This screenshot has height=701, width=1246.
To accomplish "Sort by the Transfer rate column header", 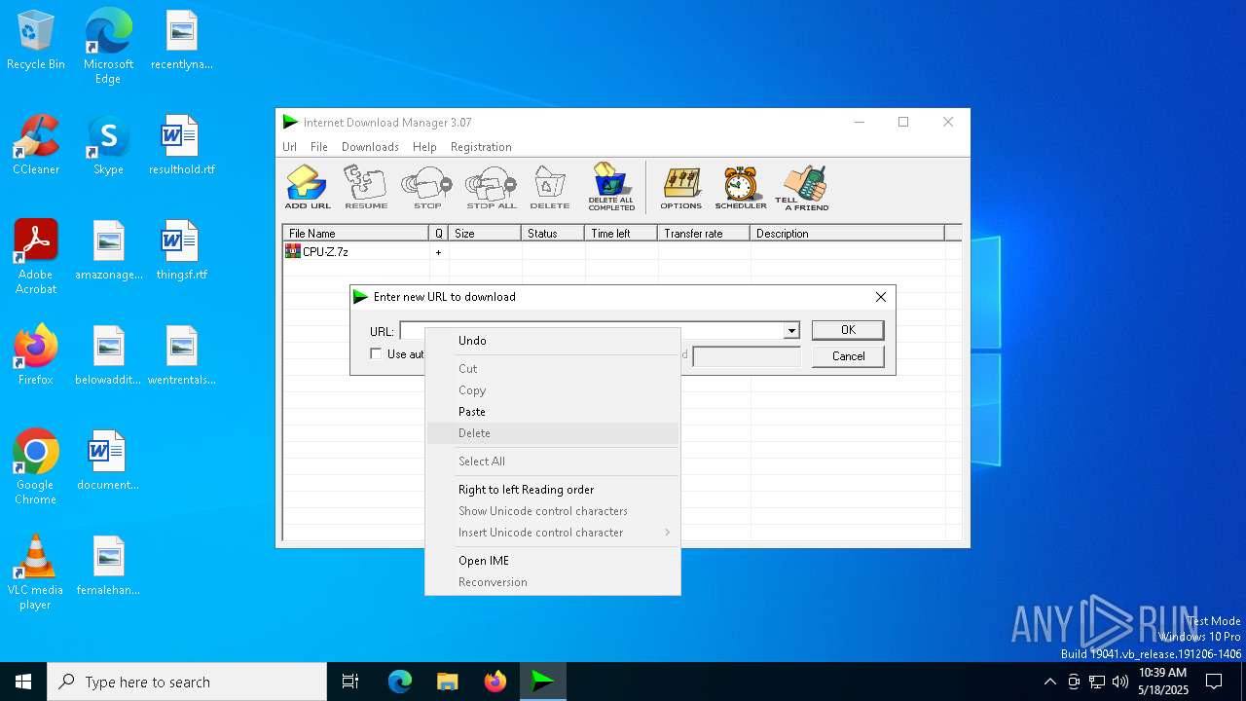I will (704, 234).
